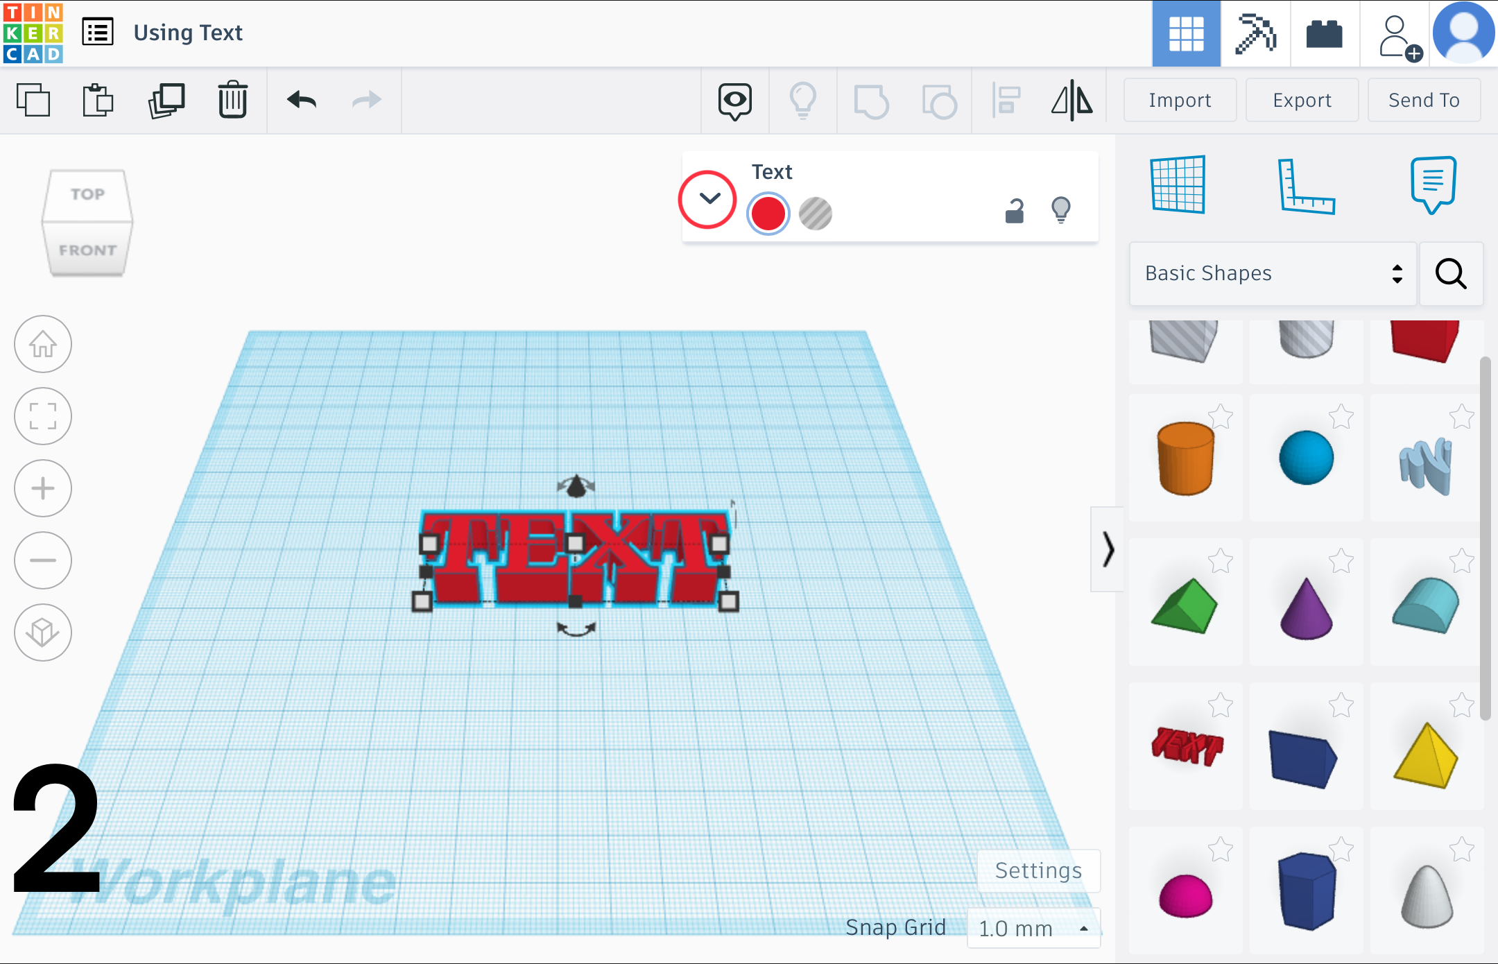Viewport: 1498px width, 964px height.
Task: Select the Mirror tool icon
Action: (x=1071, y=101)
